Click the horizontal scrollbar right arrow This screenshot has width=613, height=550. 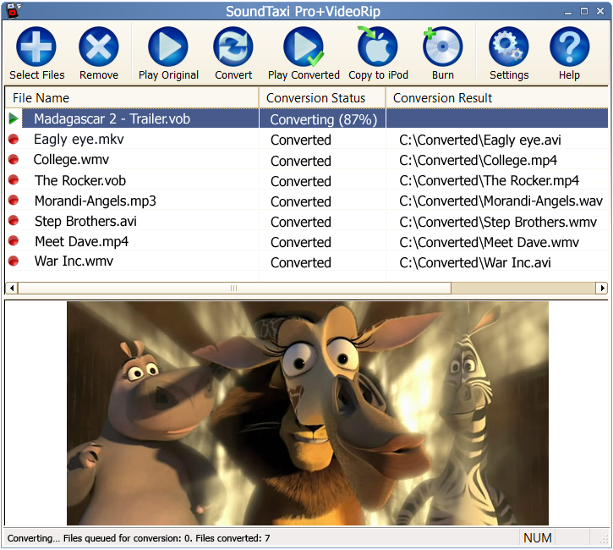(602, 289)
